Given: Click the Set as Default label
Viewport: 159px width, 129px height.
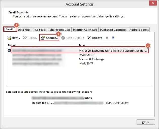Looking at the screenshot, I should pos(75,38).
